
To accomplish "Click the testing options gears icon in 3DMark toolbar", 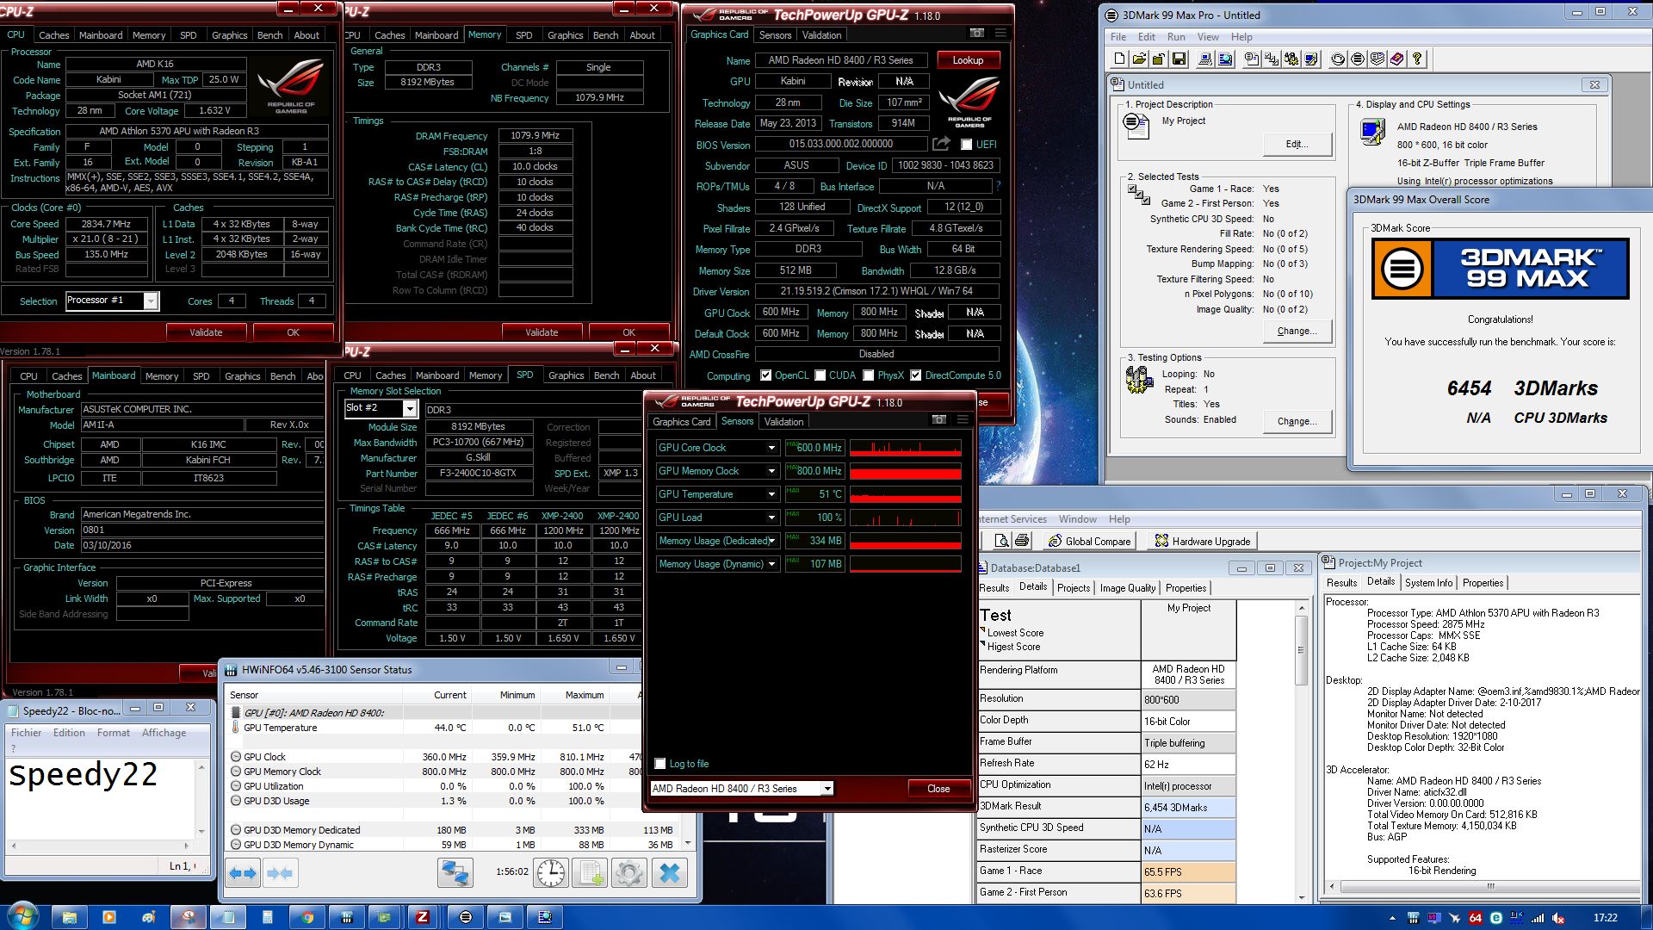I will [1291, 59].
